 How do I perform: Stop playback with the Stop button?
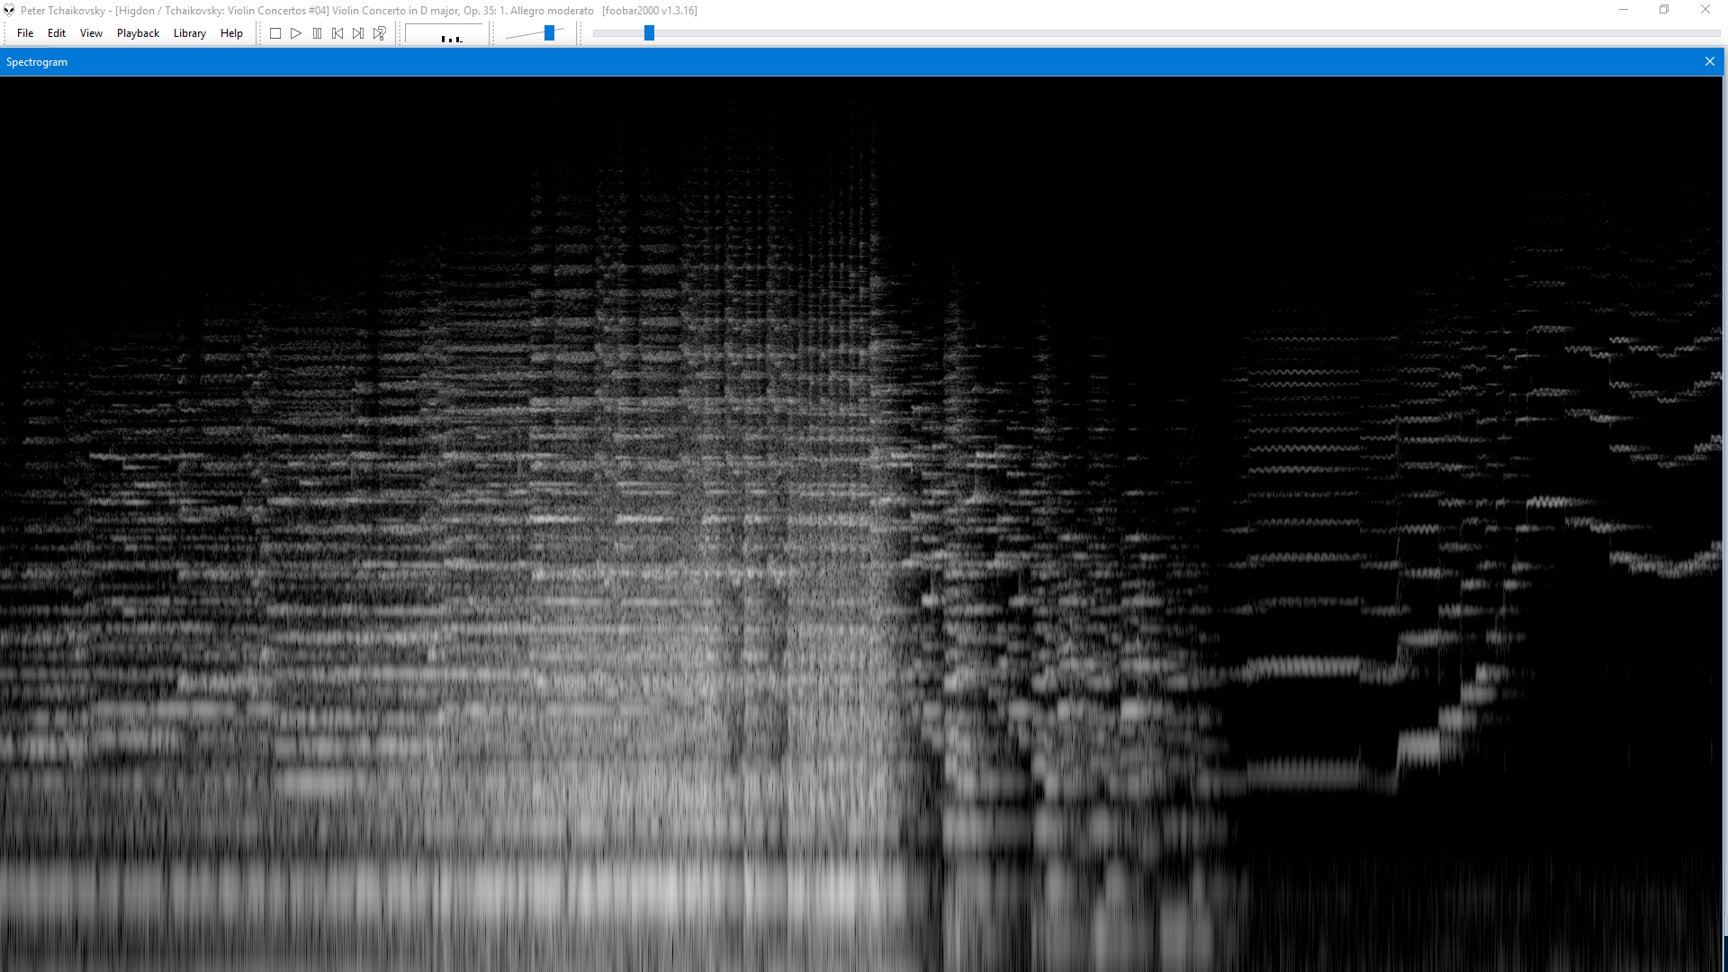pyautogui.click(x=275, y=33)
